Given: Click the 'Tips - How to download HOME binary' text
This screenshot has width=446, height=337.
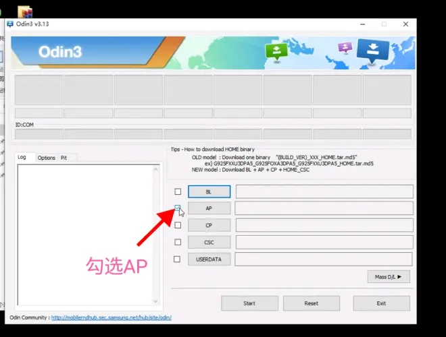Looking at the screenshot, I should 212,149.
